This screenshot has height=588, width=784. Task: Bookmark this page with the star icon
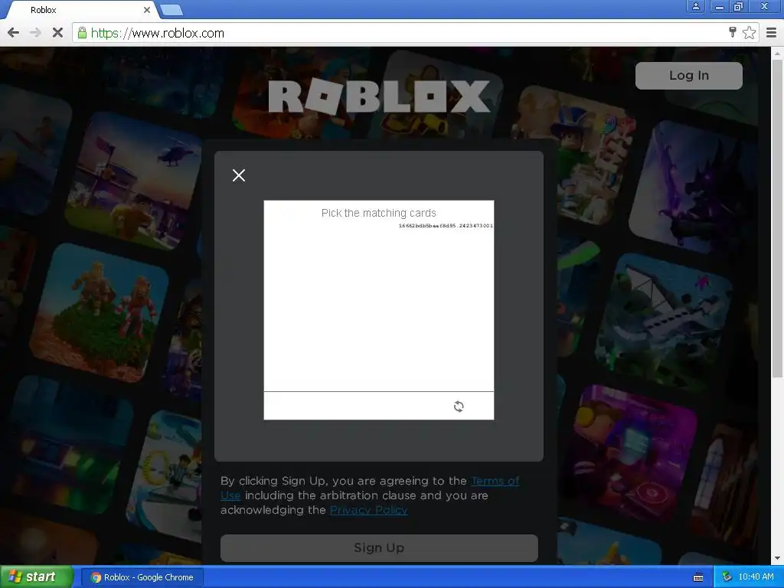coord(749,33)
